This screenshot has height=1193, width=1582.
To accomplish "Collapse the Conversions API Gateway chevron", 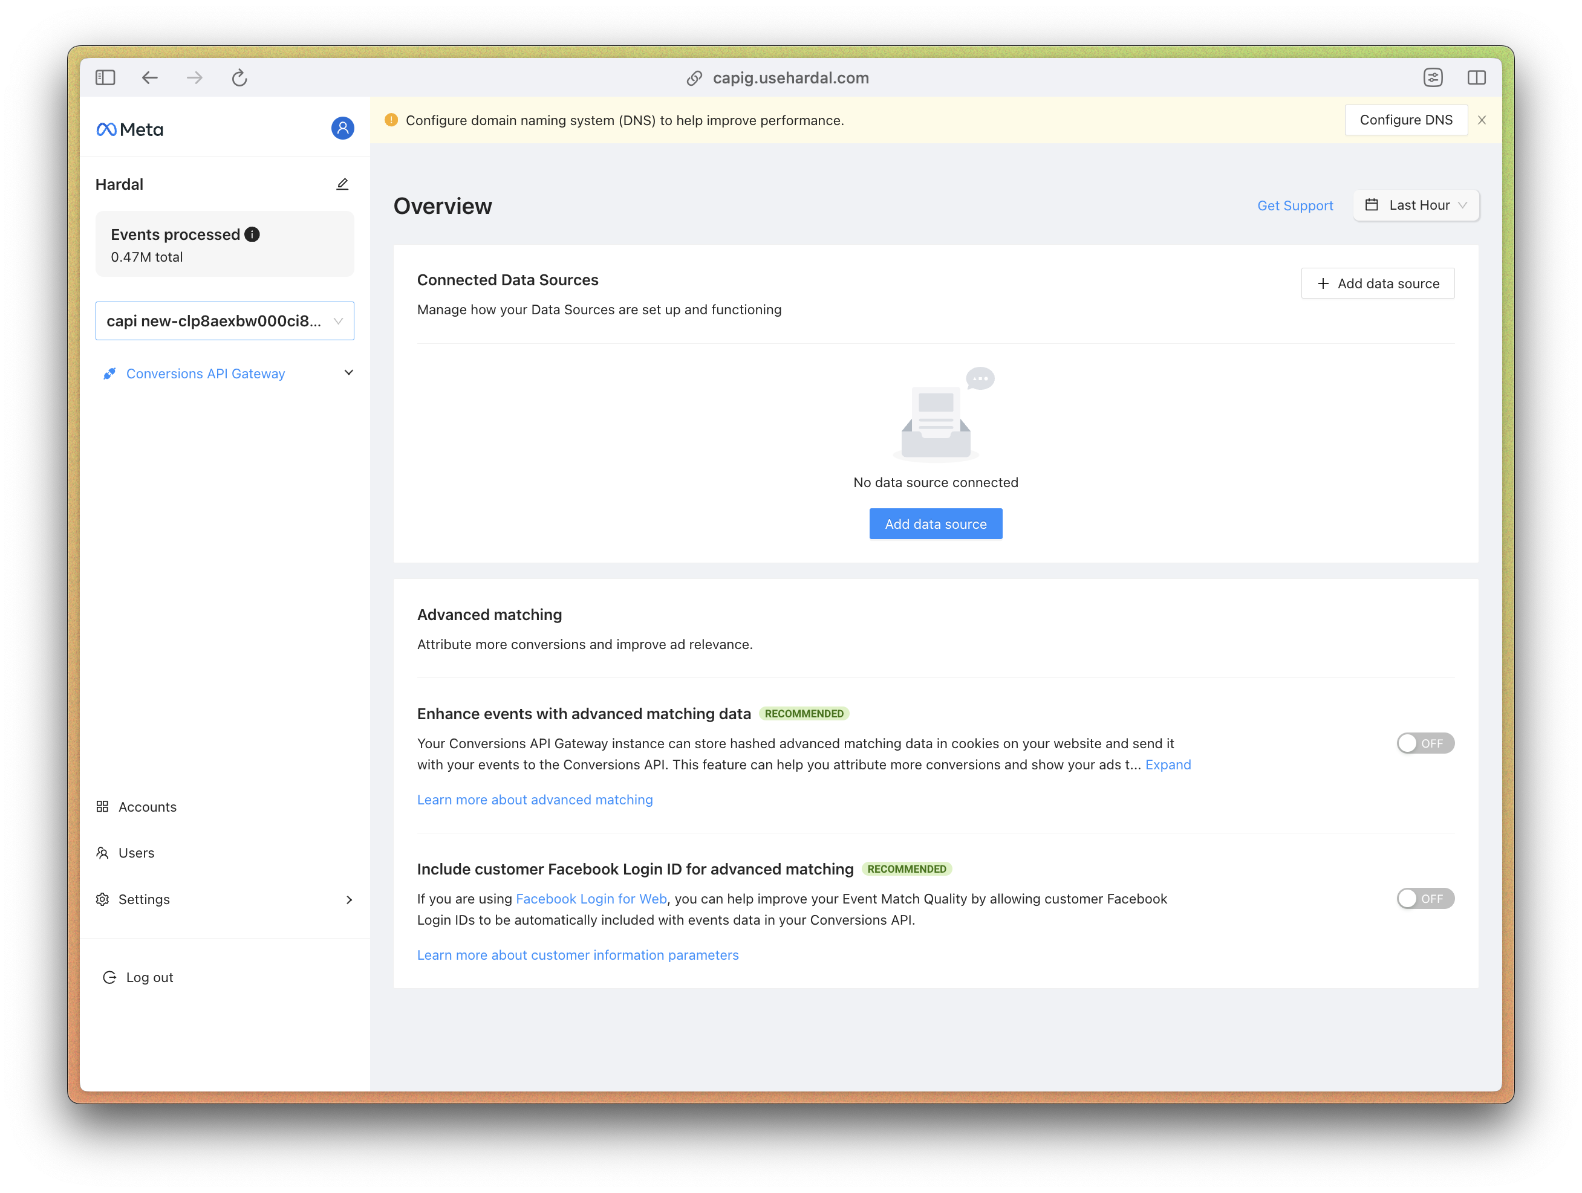I will click(349, 373).
